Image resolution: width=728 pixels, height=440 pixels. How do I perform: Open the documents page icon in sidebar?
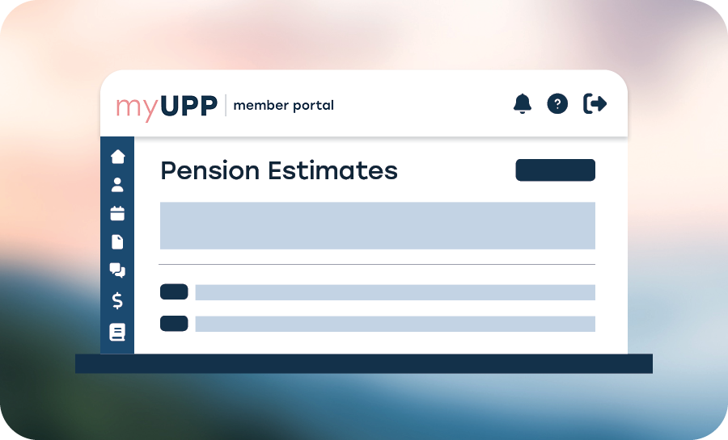click(x=117, y=241)
